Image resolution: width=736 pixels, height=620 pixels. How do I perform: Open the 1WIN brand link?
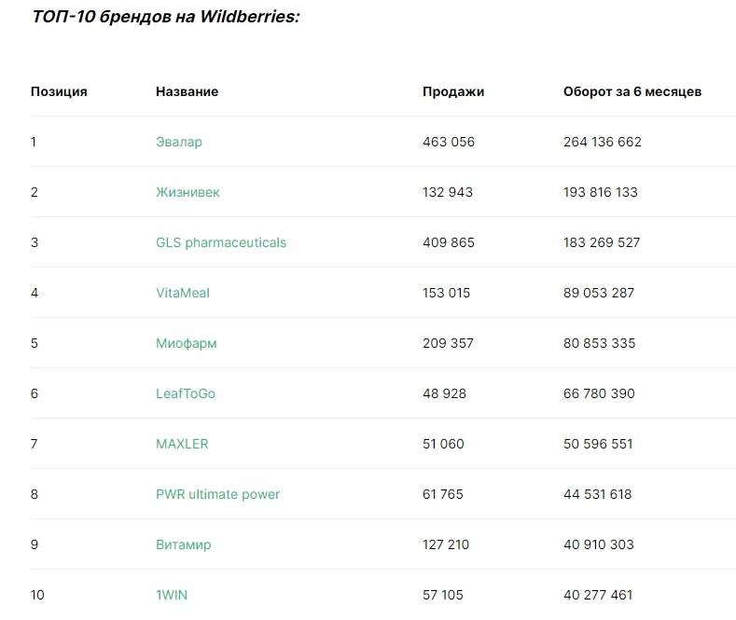[172, 595]
